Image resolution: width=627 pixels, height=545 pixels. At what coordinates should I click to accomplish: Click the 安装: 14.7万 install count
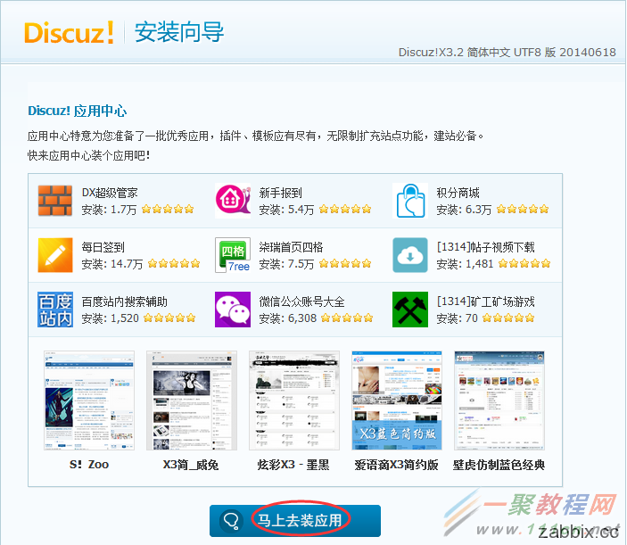tap(112, 264)
